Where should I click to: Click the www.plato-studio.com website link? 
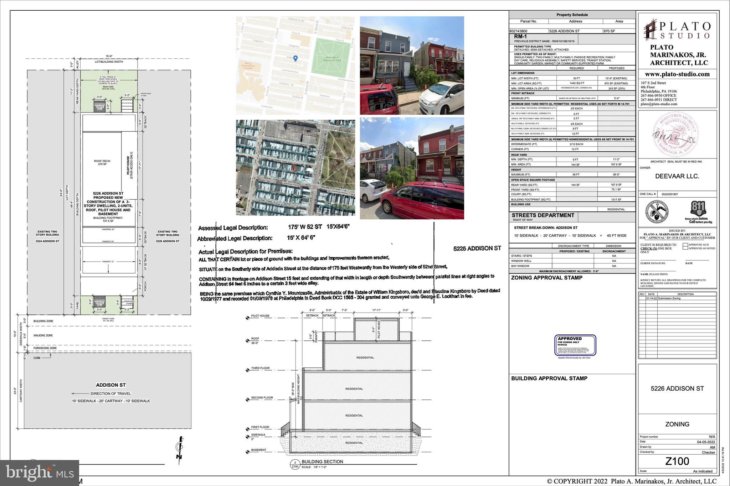677,74
